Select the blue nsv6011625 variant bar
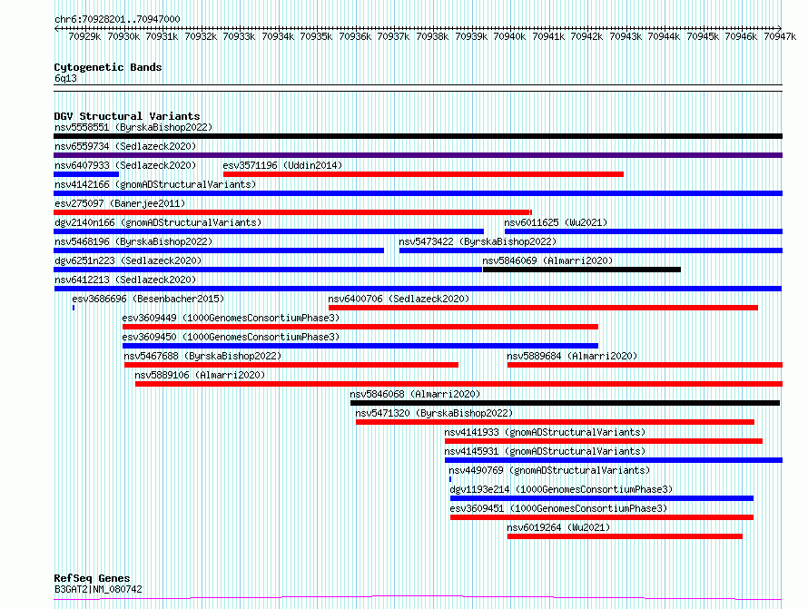Viewport: 808px width, 609px height. [x=644, y=231]
